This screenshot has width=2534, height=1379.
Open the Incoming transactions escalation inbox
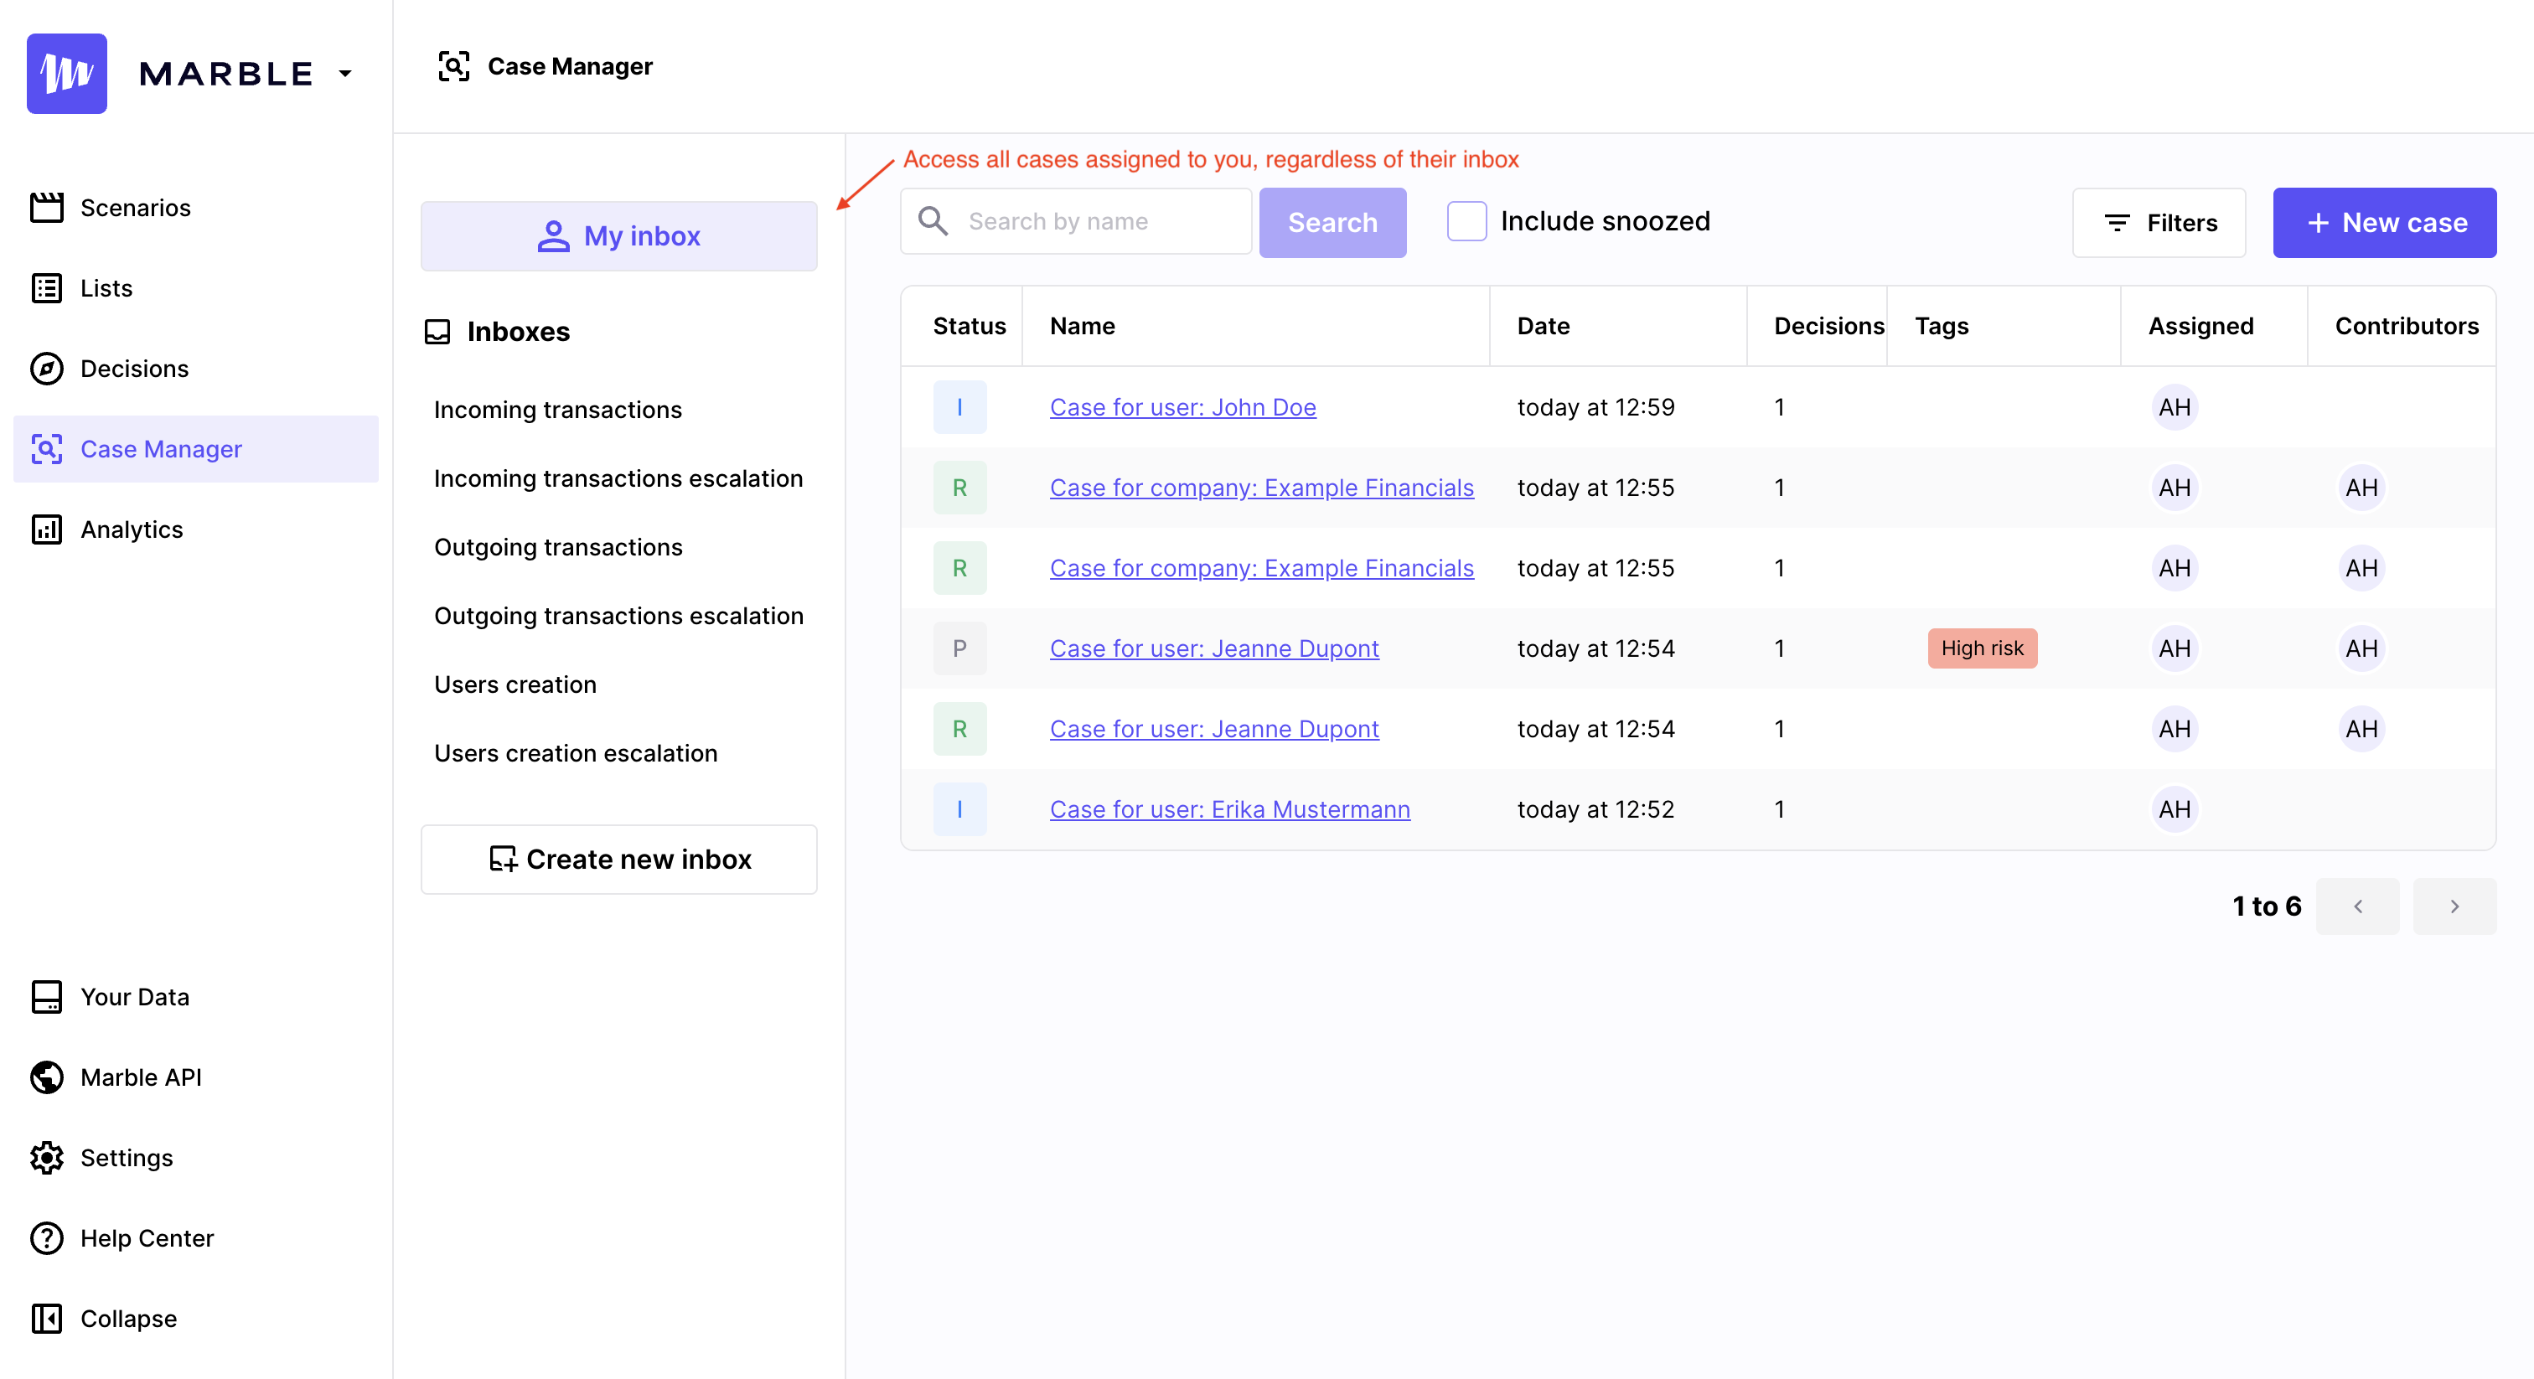click(x=618, y=478)
